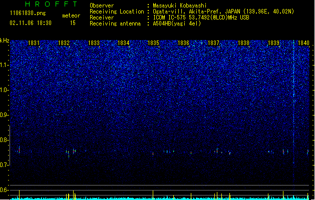Image resolution: width=315 pixels, height=200 pixels.
Task: Select the filename 11061830.png
Action: point(28,13)
